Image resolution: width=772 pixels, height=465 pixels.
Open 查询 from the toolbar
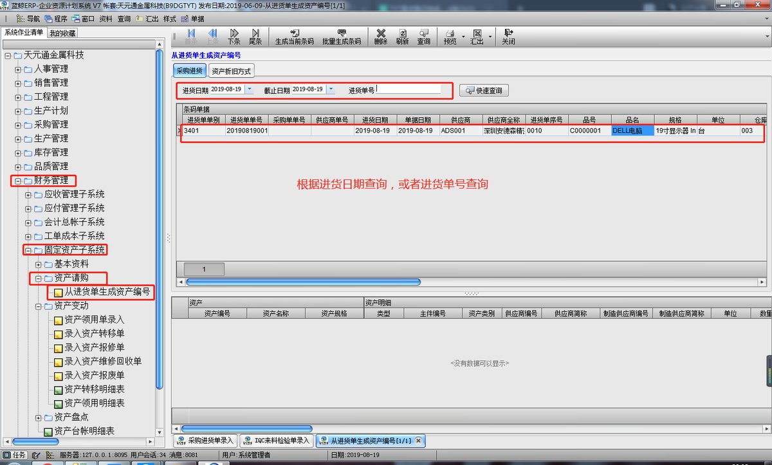(x=423, y=37)
